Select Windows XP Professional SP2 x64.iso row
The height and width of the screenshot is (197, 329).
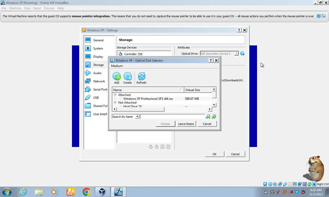pos(162,99)
